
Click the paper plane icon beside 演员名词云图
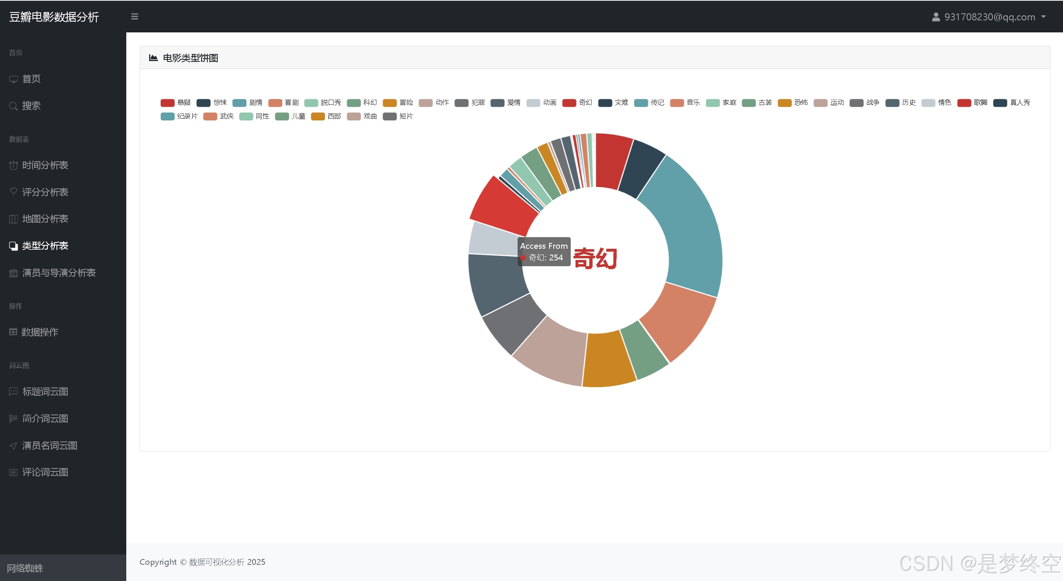(x=13, y=446)
